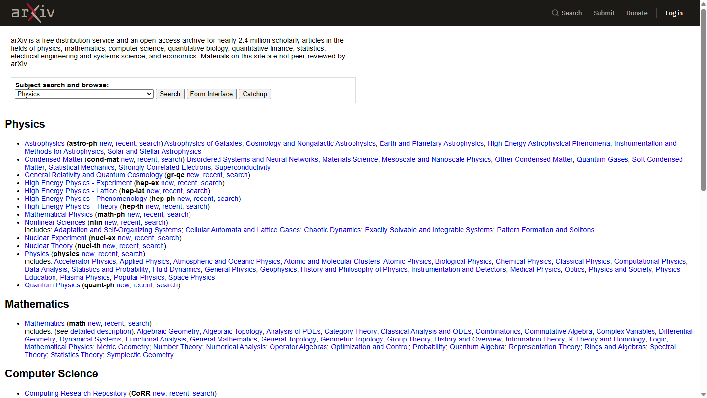
Task: Open Astrophysics of Galaxies category
Action: click(x=203, y=143)
